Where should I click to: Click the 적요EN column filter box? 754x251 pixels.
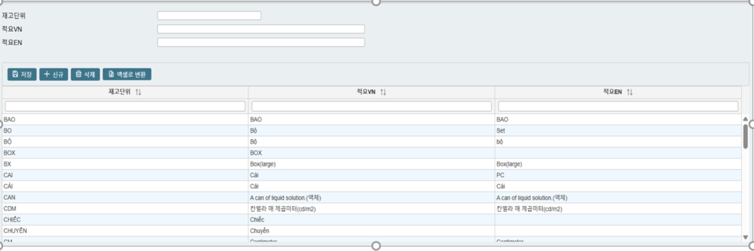coord(618,106)
